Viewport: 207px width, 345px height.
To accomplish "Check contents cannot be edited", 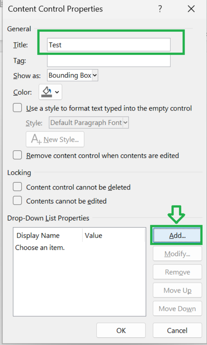I will point(17,201).
